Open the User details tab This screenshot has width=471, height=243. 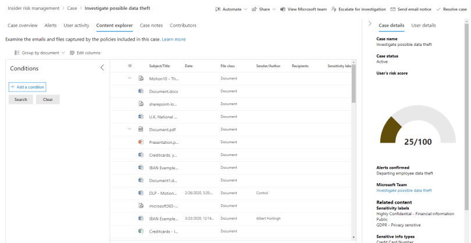coord(423,26)
